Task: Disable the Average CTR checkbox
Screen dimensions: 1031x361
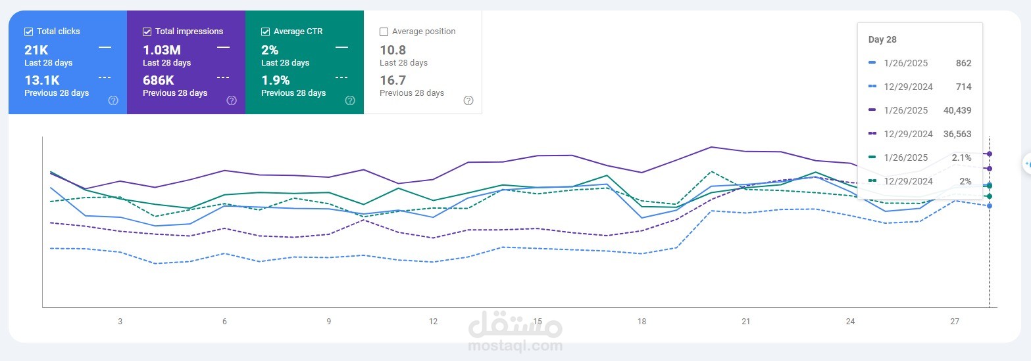Action: click(265, 32)
